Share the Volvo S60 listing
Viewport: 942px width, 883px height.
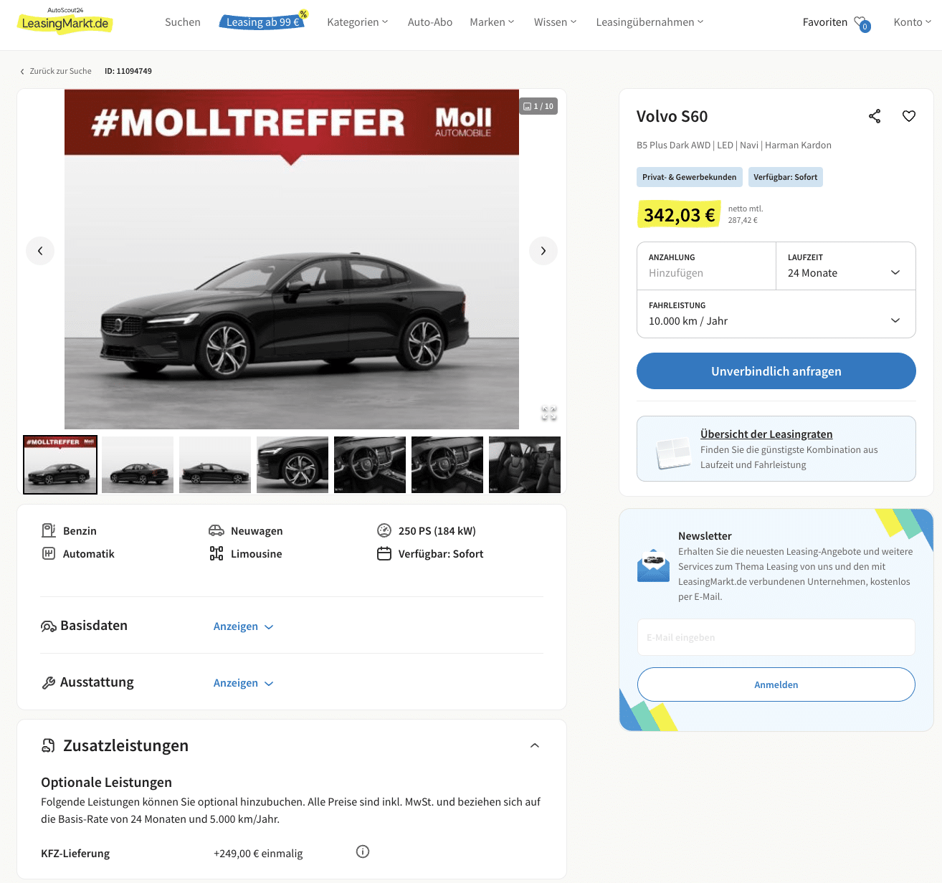point(875,116)
